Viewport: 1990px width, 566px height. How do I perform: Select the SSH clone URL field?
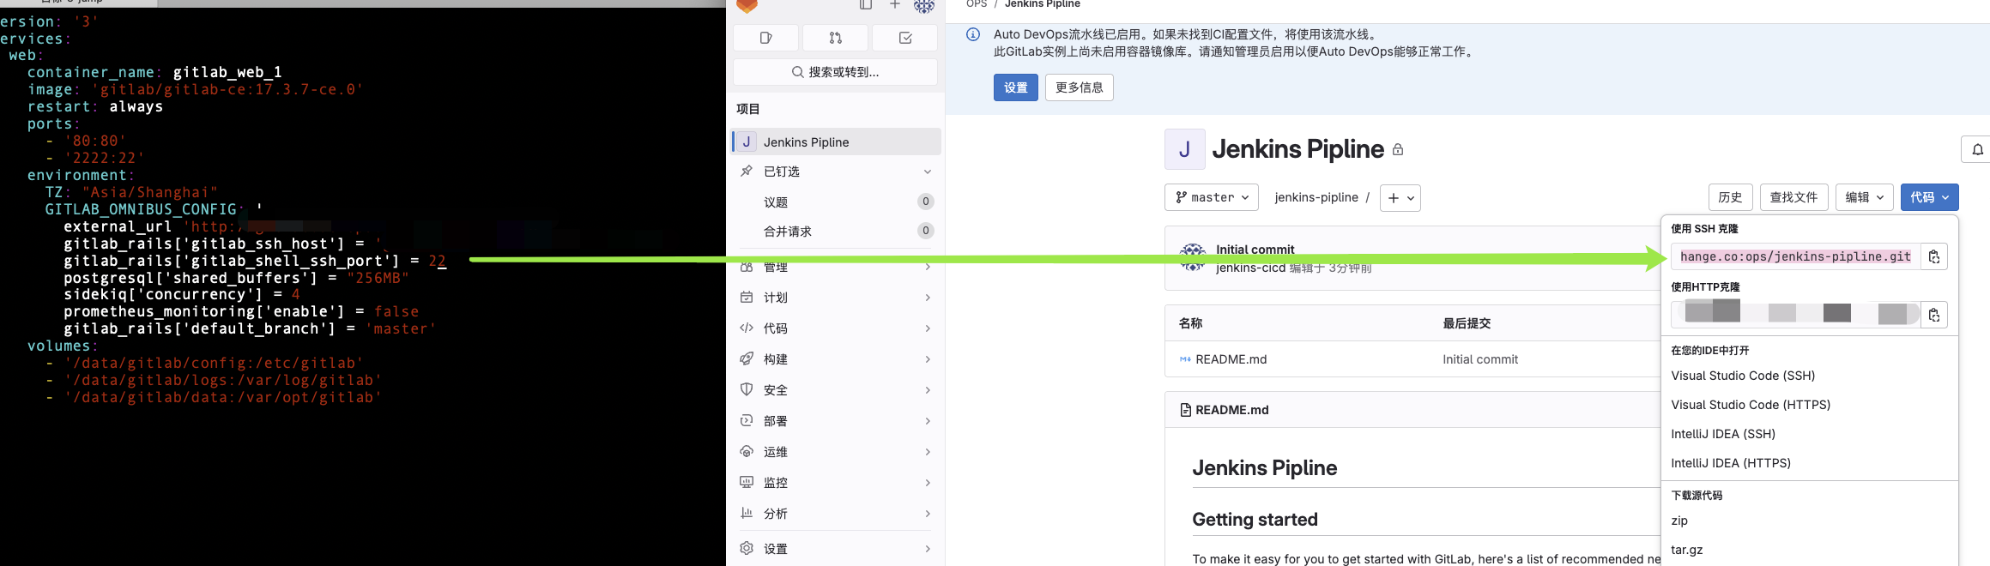pos(1795,256)
